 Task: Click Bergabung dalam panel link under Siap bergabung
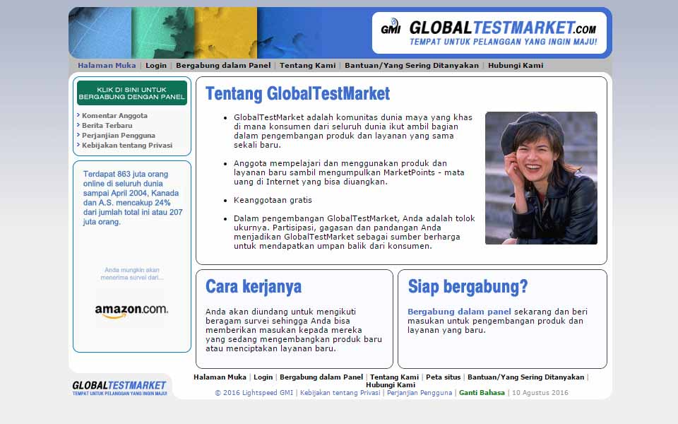(459, 312)
